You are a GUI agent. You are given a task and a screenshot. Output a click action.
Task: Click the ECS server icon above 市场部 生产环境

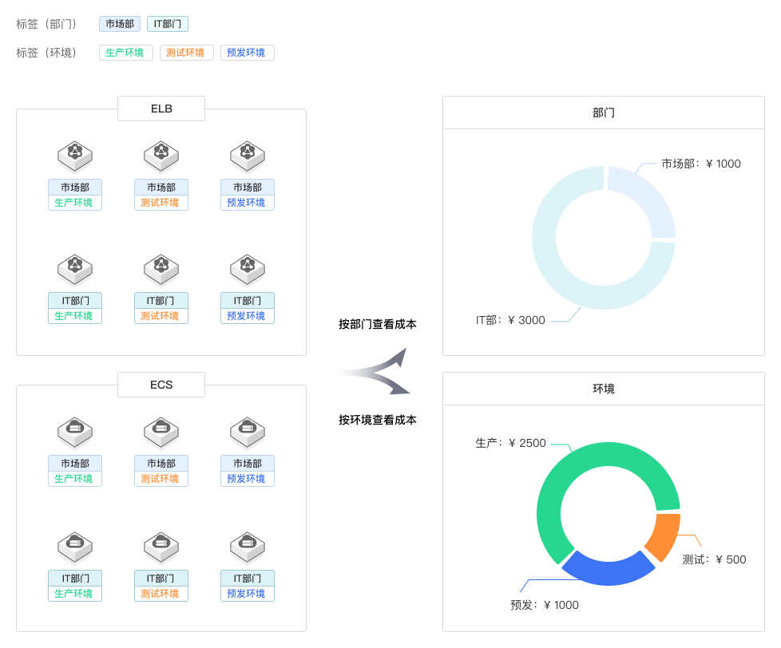click(75, 431)
